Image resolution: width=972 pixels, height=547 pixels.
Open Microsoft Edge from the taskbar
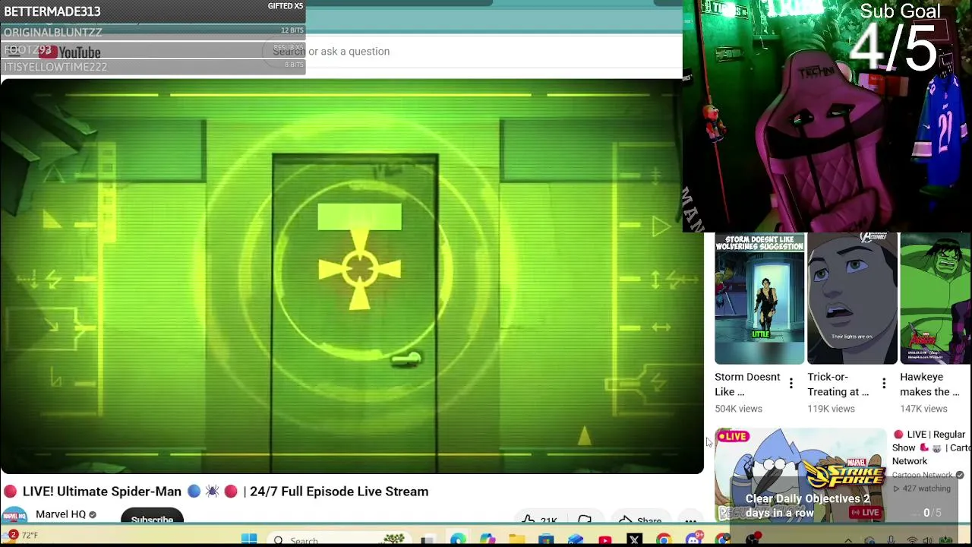[458, 539]
